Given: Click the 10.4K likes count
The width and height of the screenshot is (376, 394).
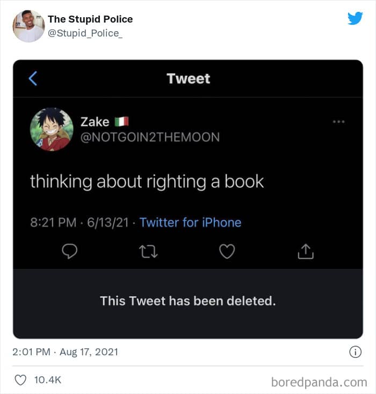Looking at the screenshot, I should (48, 380).
